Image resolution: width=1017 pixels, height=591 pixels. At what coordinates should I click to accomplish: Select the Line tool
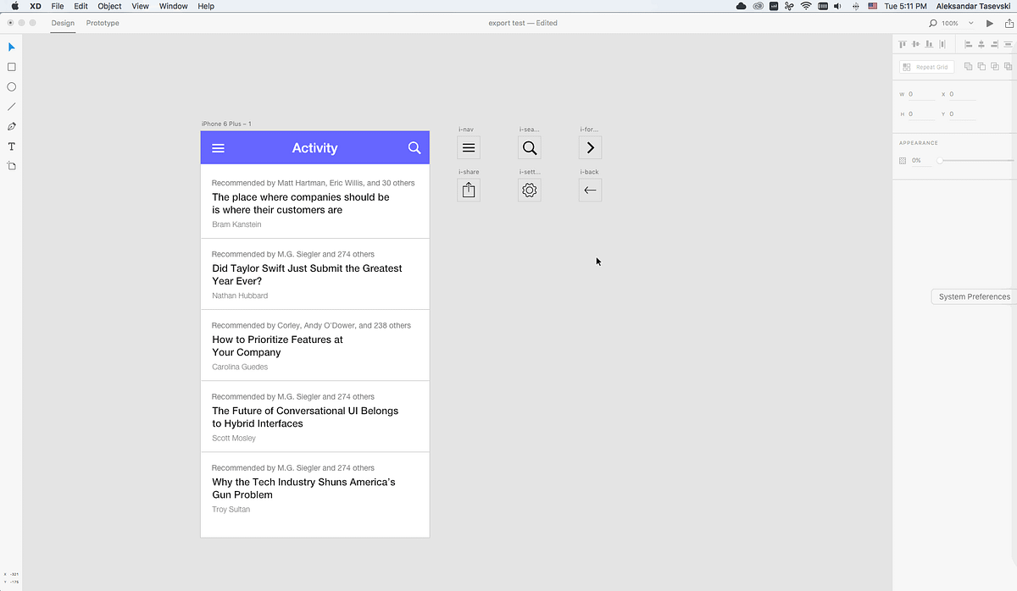[11, 106]
